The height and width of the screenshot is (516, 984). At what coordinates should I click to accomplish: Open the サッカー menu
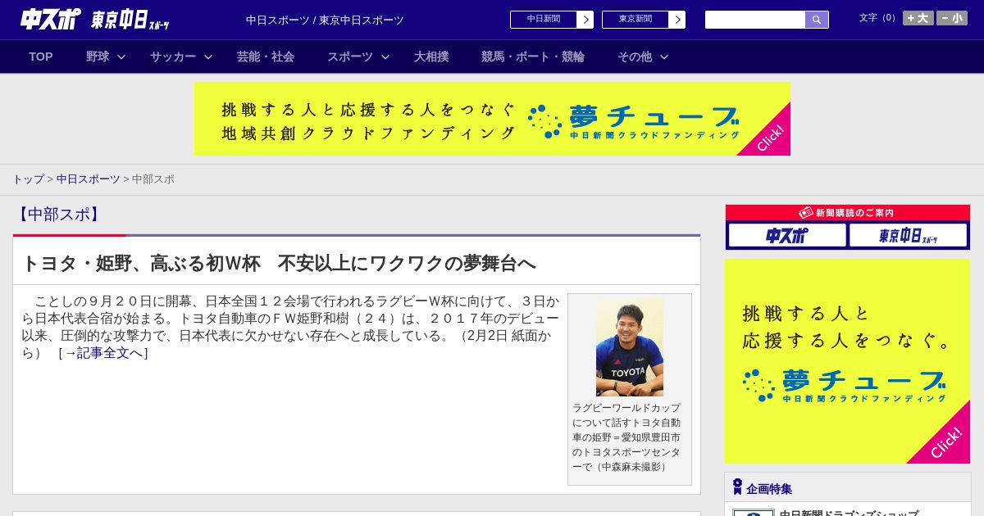pos(173,57)
